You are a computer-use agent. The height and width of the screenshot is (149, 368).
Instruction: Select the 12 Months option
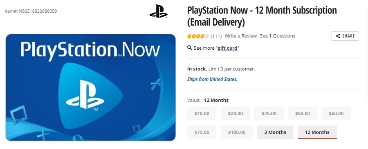pyautogui.click(x=317, y=132)
